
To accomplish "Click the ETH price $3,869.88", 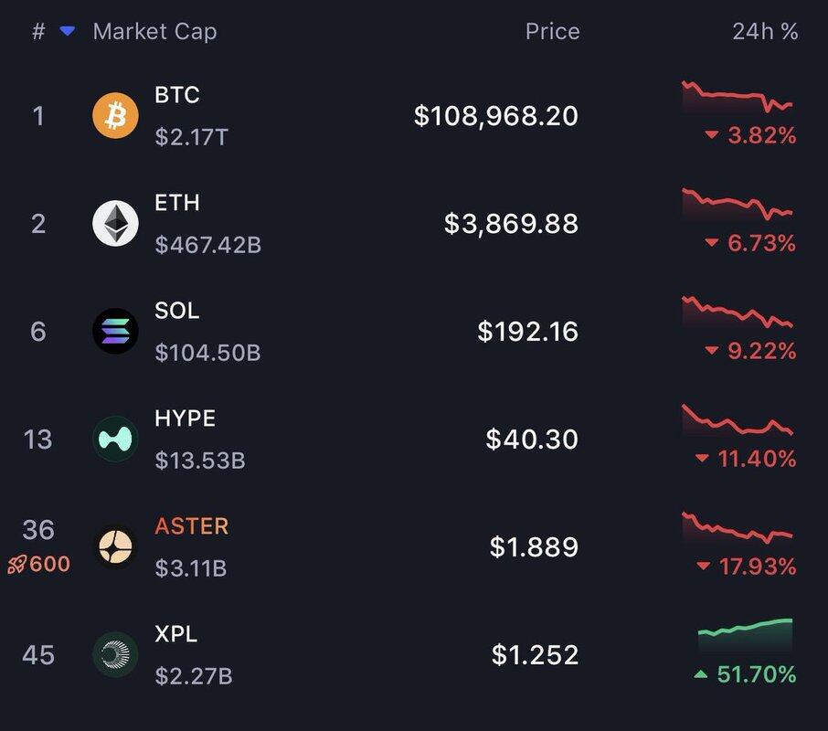I will (511, 223).
